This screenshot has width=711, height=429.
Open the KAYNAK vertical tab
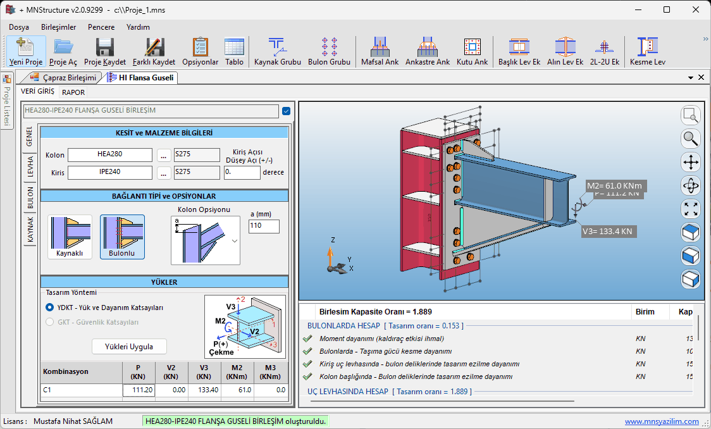pos(30,229)
